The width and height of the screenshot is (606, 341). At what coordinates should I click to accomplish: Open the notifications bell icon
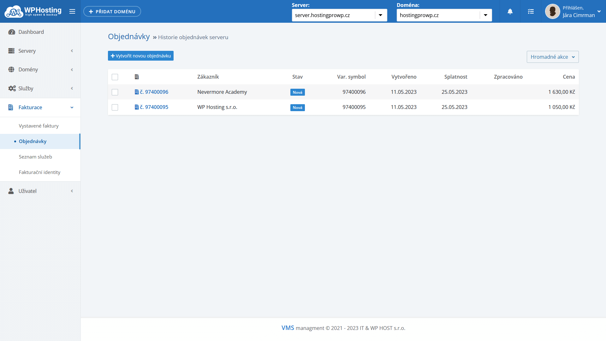(x=510, y=11)
